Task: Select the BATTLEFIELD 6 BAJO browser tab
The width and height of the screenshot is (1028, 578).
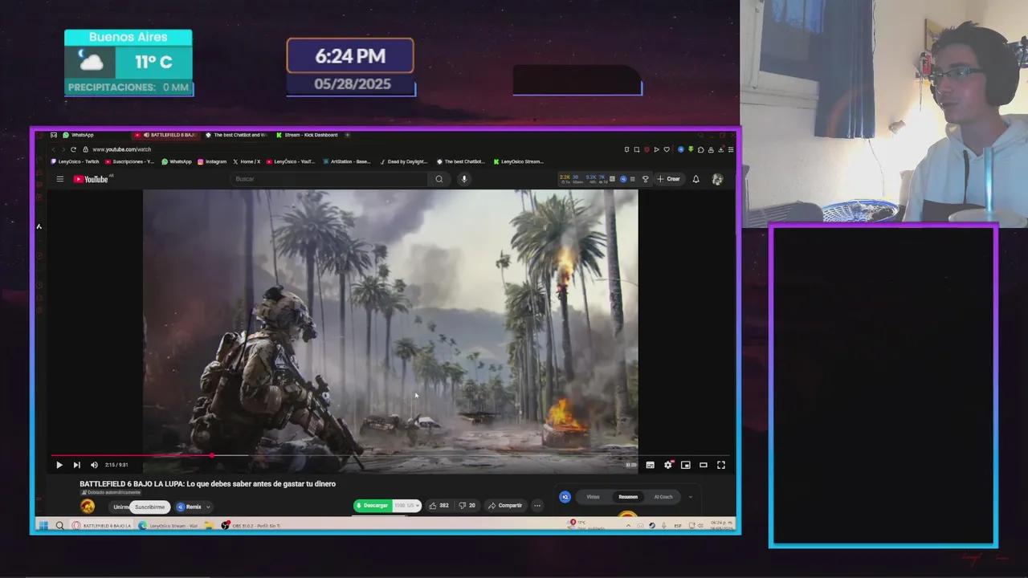Action: 167,135
